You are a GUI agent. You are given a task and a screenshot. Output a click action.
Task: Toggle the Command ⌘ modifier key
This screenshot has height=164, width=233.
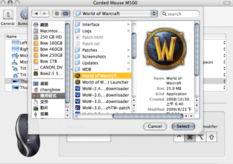pos(190,137)
